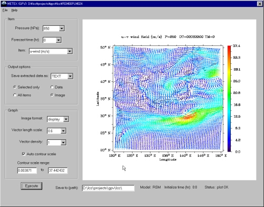Click the Execute button
The image size is (264, 207).
click(32, 186)
